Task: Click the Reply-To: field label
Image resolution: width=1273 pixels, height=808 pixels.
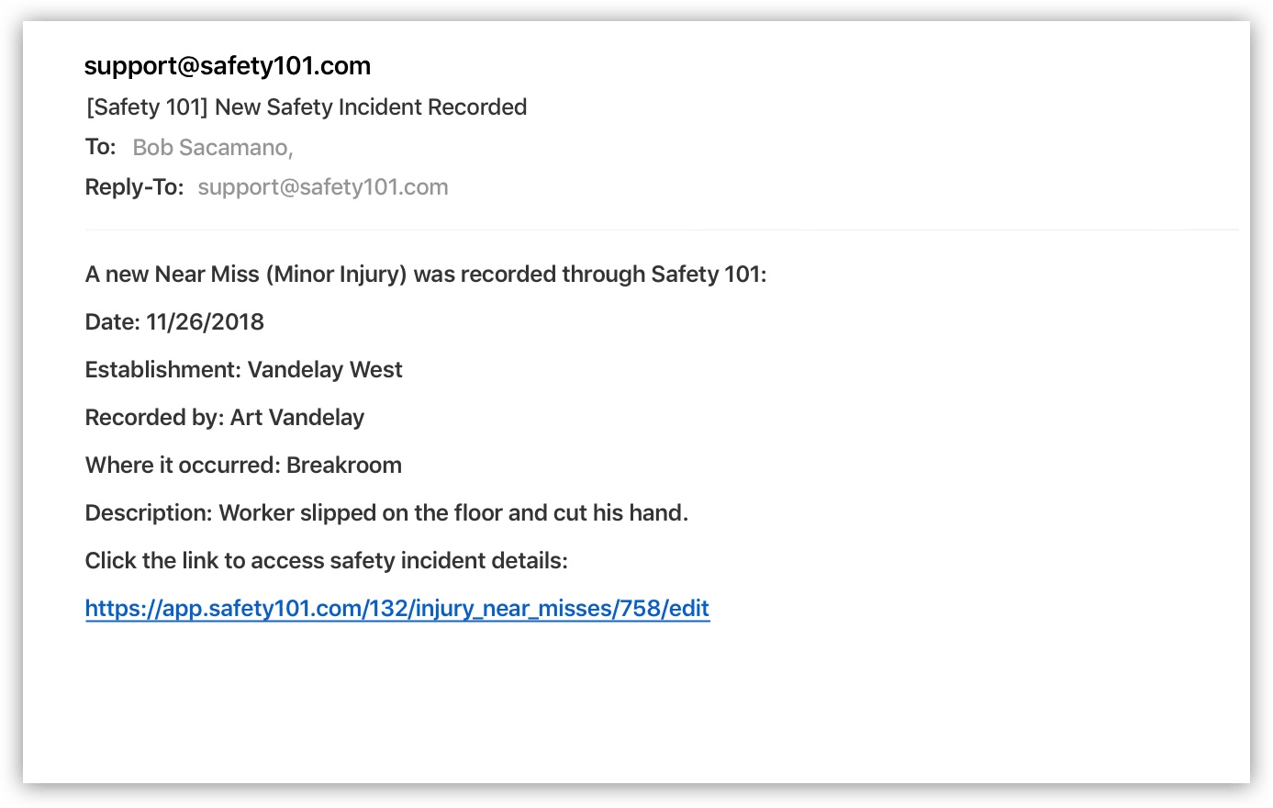Action: point(134,187)
